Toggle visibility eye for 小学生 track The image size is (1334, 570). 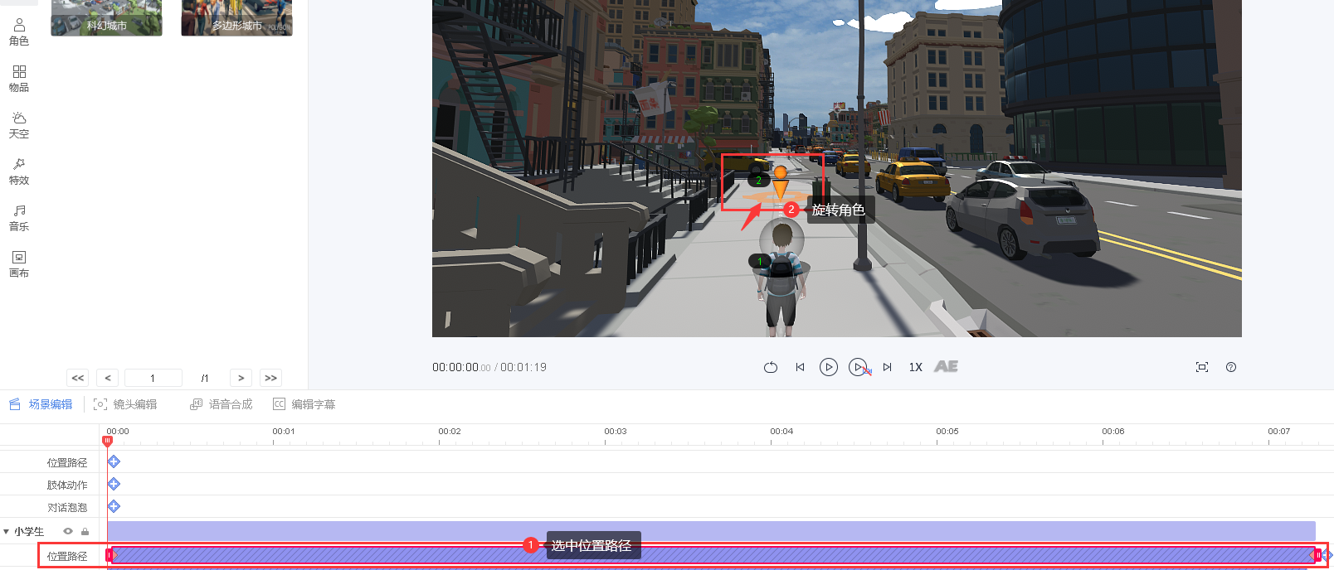point(68,532)
